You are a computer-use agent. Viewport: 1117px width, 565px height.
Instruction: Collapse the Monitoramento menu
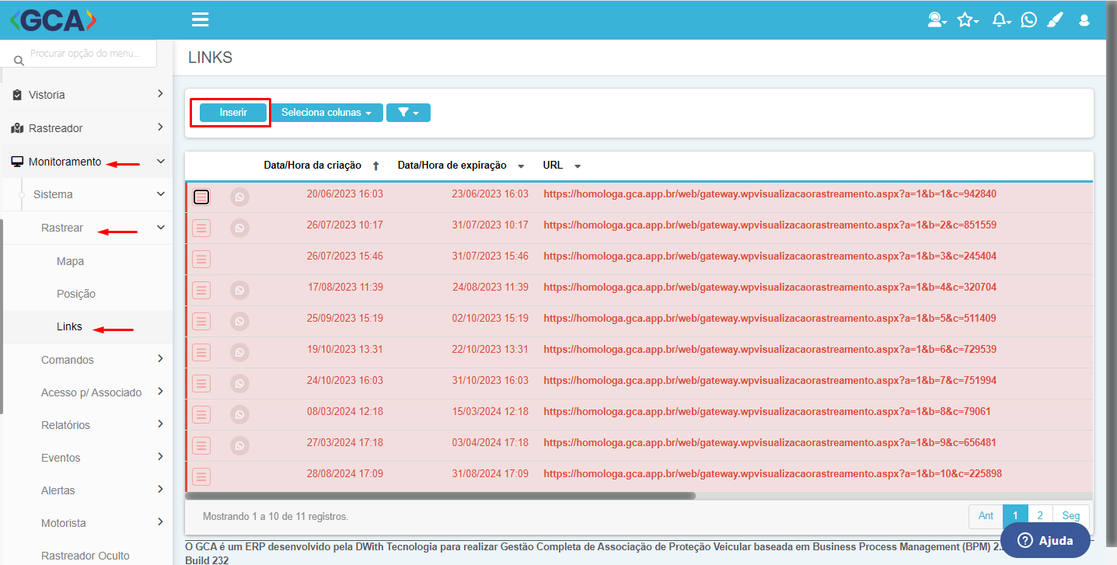pos(86,162)
